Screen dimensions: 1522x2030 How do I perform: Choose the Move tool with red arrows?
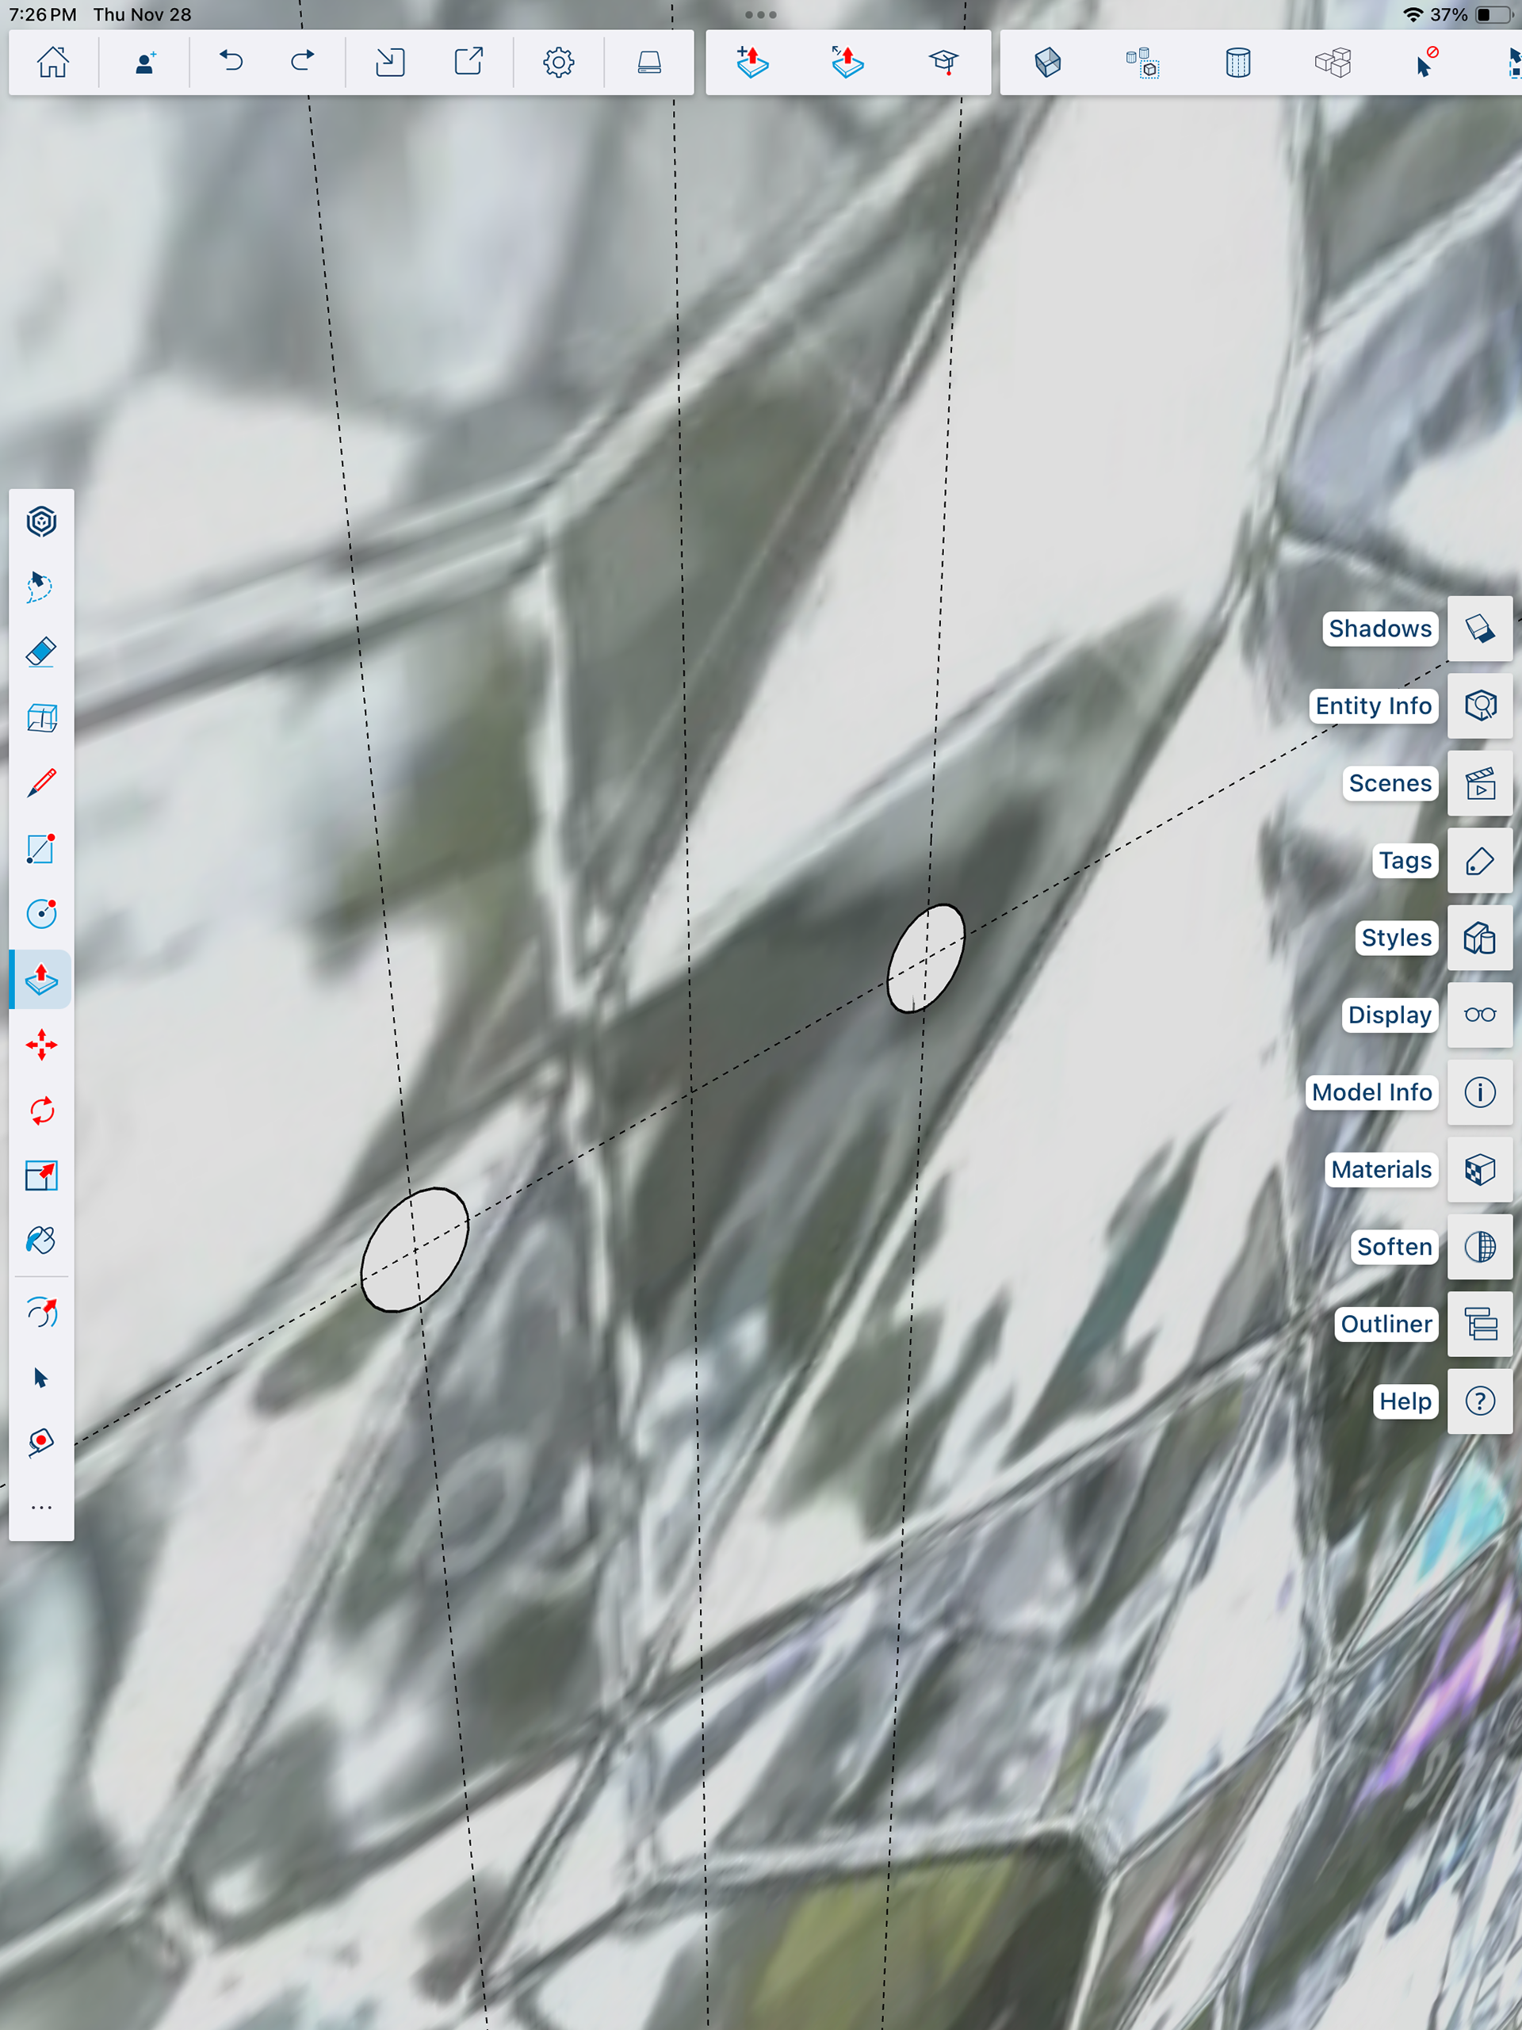(41, 1046)
